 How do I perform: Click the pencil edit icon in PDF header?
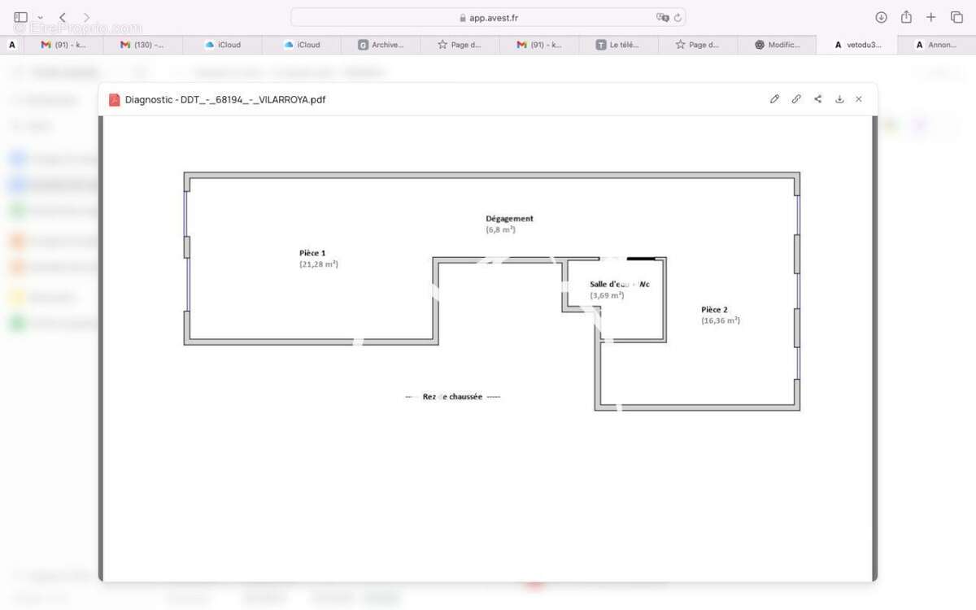(774, 99)
